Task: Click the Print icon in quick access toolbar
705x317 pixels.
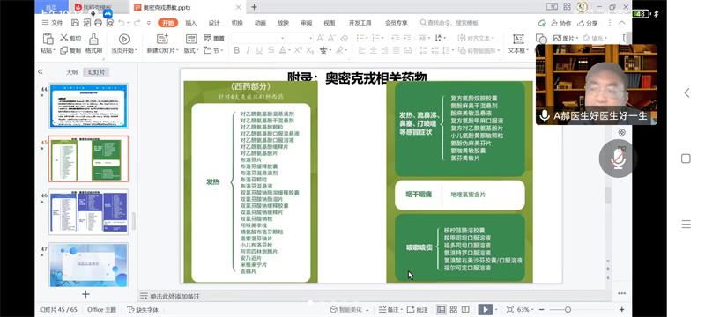Action: pos(98,23)
